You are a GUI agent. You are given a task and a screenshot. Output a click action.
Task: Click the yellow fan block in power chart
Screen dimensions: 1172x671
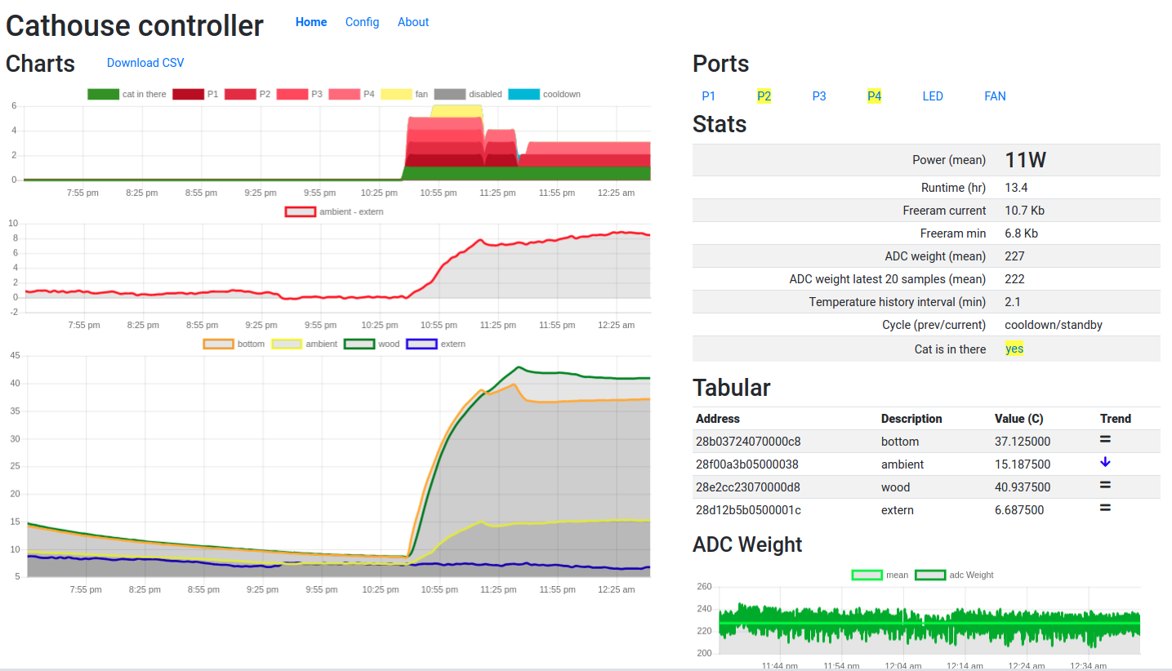457,111
